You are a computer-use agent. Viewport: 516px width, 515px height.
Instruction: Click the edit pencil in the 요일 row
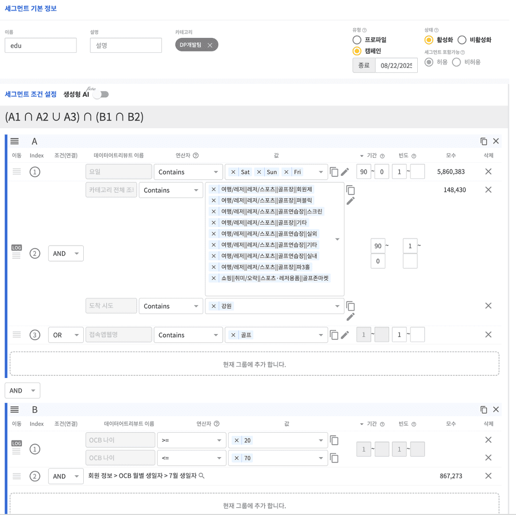345,172
